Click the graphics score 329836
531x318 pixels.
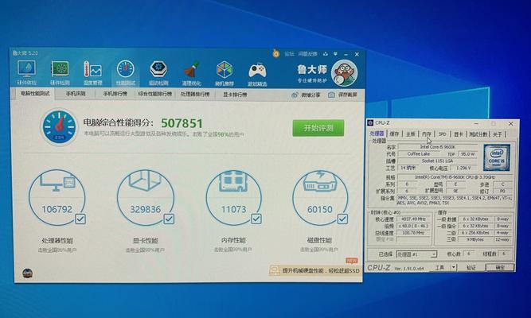[x=145, y=209]
